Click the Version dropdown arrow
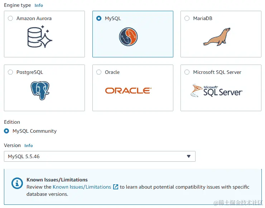The image size is (265, 208). pyautogui.click(x=189, y=156)
